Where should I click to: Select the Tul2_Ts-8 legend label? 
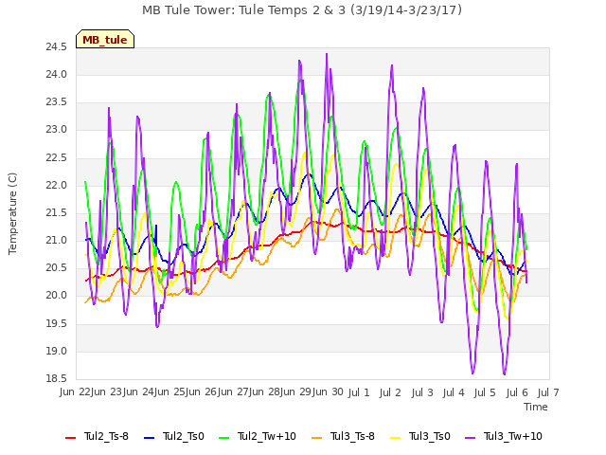[x=106, y=436]
